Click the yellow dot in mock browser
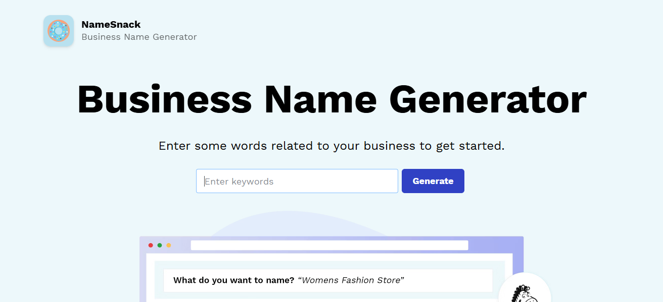This screenshot has height=302, width=663. [169, 246]
